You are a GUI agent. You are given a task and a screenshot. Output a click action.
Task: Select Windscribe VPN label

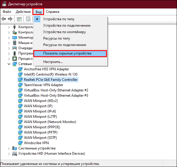click(36, 143)
